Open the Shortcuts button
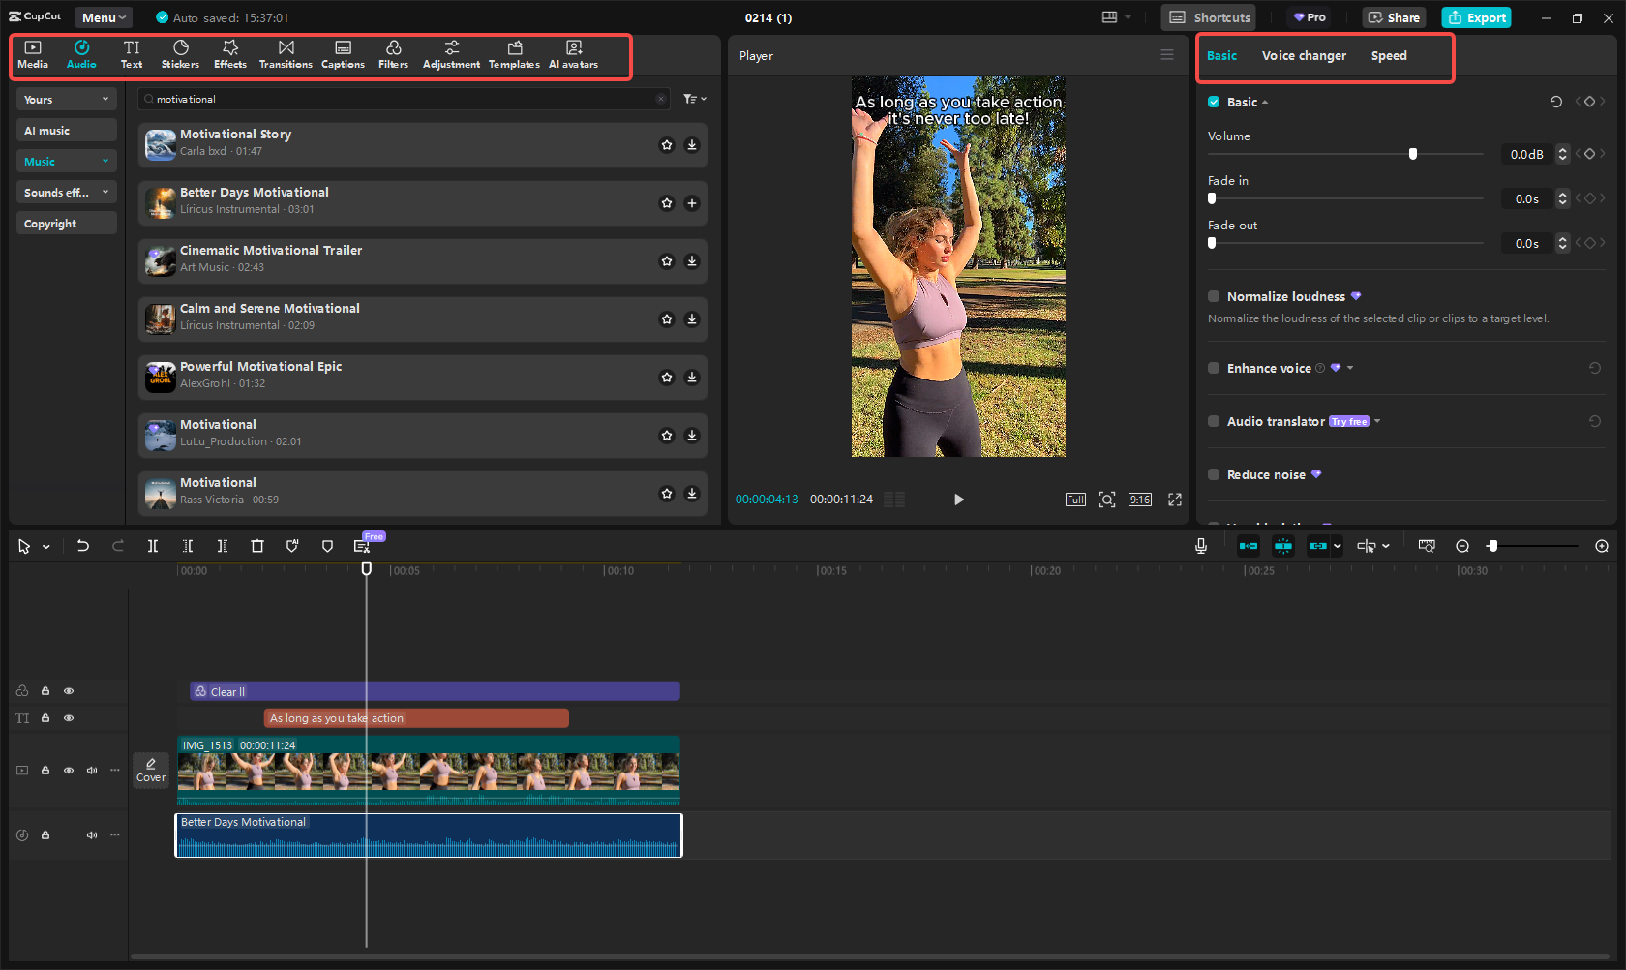This screenshot has width=1626, height=970. click(1210, 17)
